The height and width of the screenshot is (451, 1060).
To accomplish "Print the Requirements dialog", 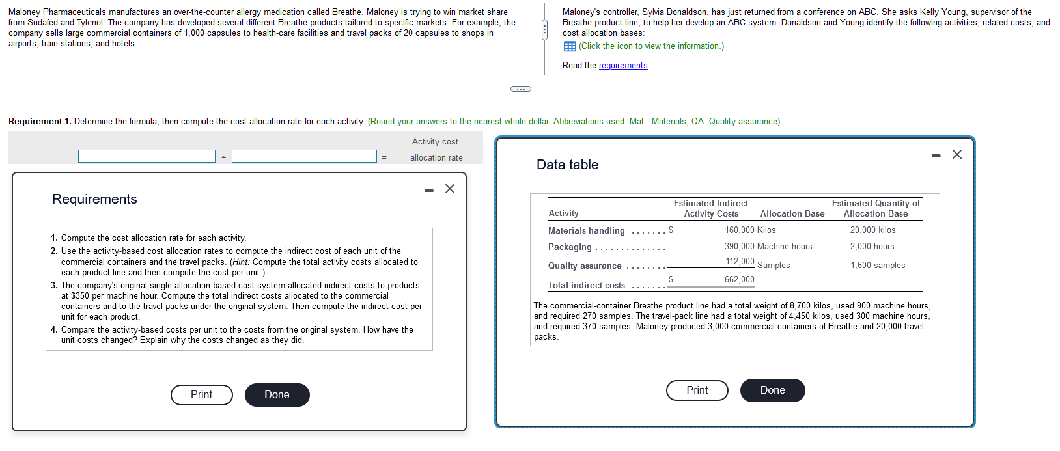I will [x=202, y=394].
